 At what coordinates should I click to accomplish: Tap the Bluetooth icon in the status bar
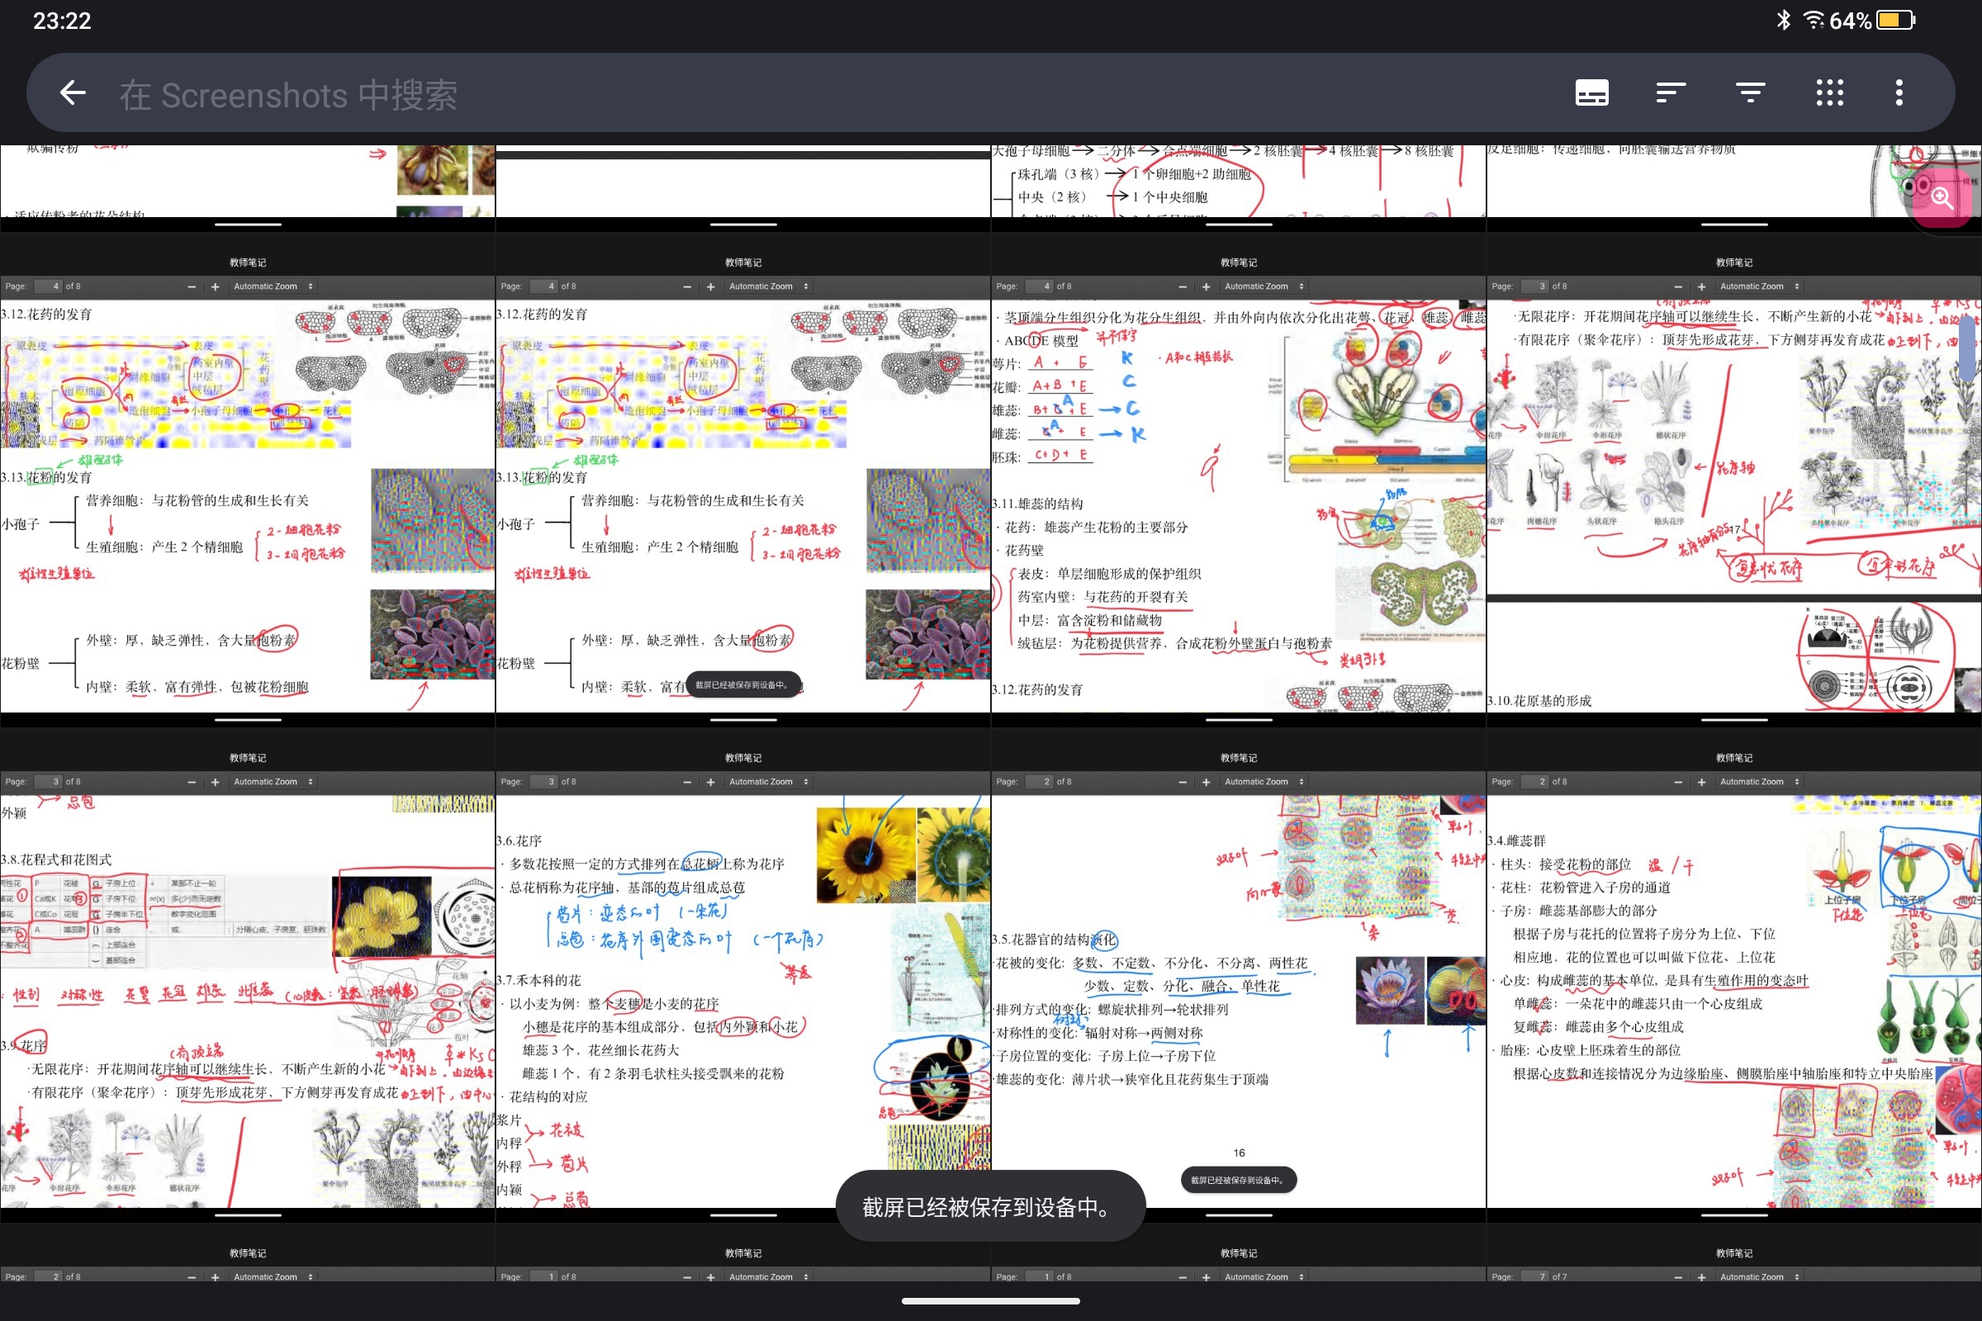(1783, 20)
